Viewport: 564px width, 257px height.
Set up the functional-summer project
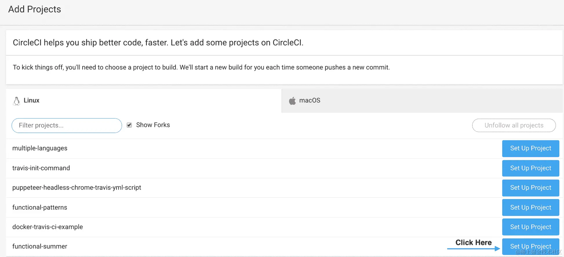530,246
